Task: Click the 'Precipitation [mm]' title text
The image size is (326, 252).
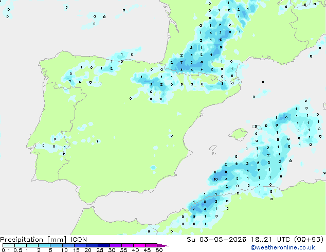Action: pyautogui.click(x=33, y=240)
